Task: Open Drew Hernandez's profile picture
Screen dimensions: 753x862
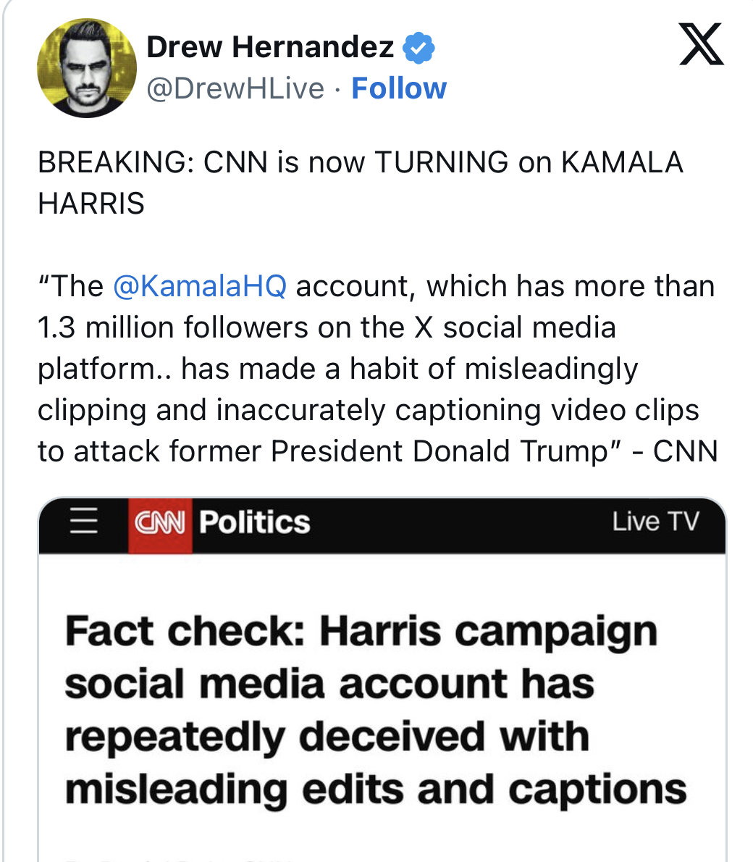Action: click(87, 68)
